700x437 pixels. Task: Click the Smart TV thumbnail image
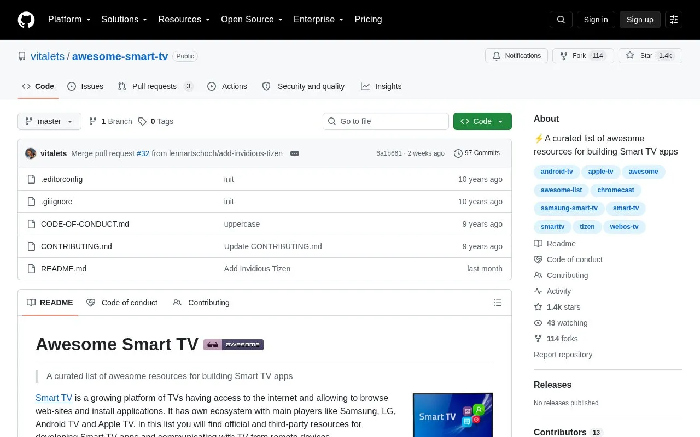(x=453, y=415)
